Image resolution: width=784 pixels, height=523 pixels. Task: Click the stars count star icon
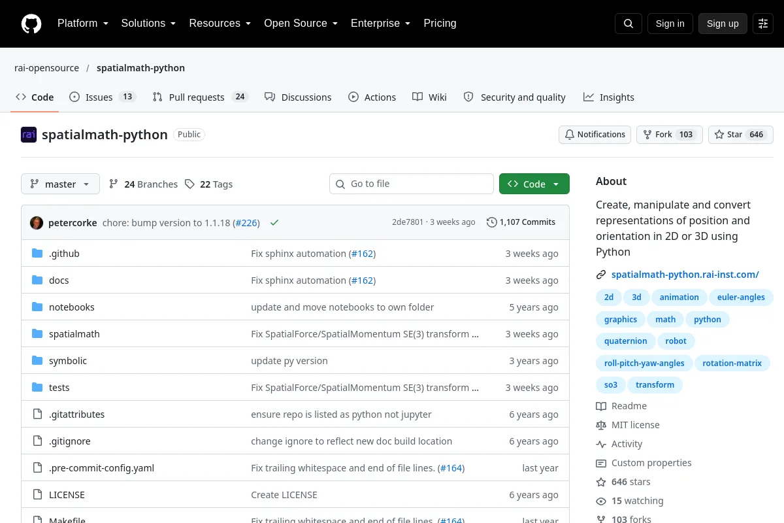click(x=601, y=482)
